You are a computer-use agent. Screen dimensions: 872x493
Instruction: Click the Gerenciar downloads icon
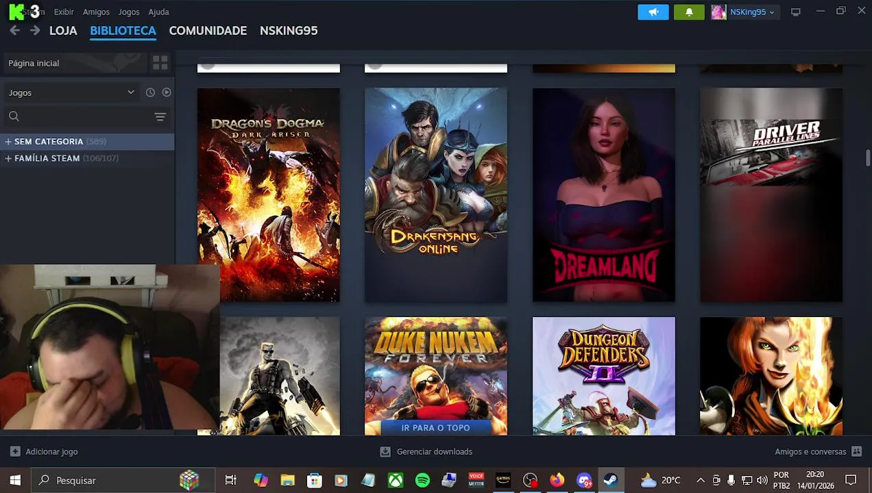pyautogui.click(x=385, y=452)
